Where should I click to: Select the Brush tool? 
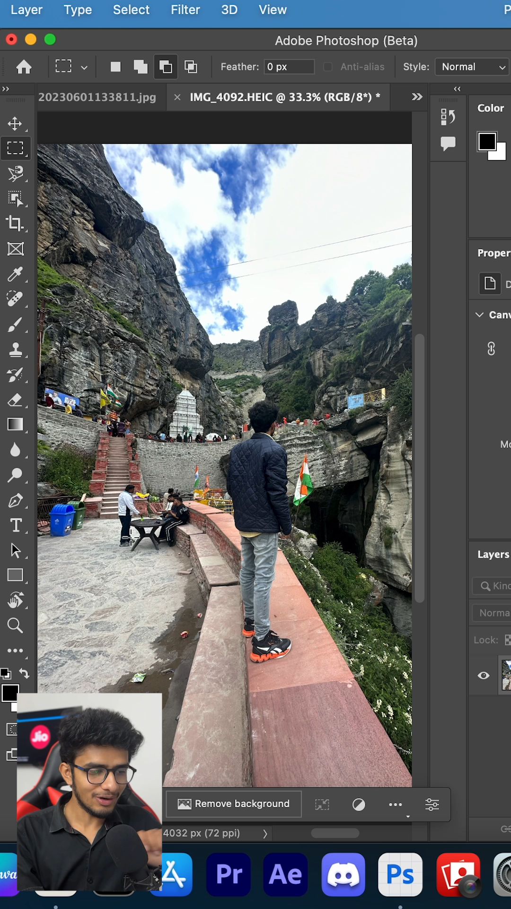click(15, 324)
